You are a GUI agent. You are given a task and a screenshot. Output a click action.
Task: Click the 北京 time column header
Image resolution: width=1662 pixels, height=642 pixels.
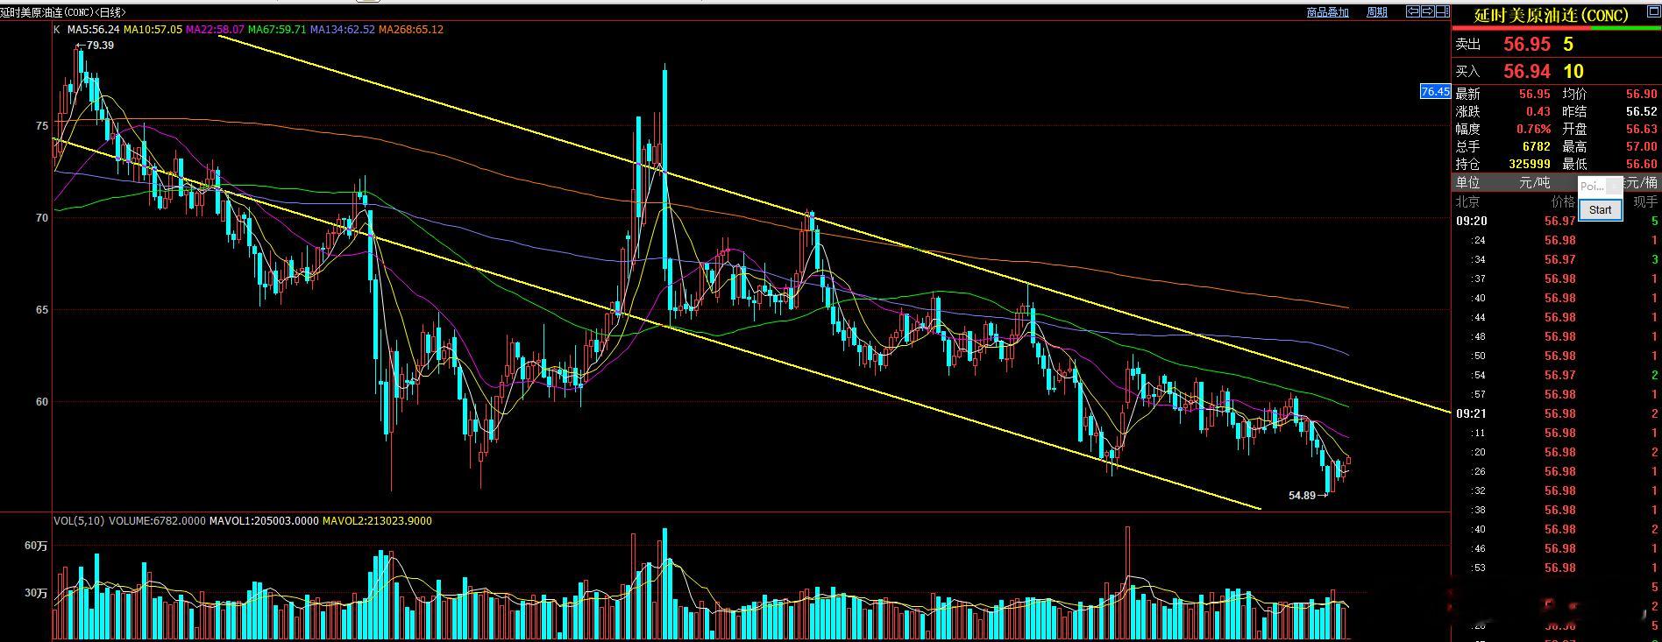(1468, 201)
